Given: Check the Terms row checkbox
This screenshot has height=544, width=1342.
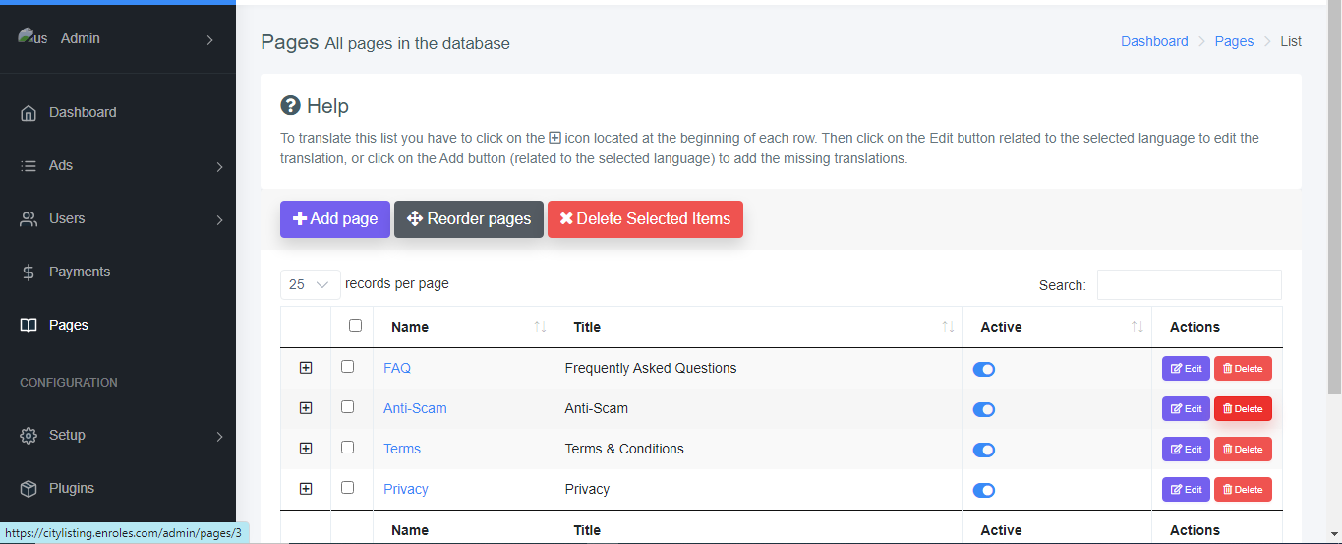Looking at the screenshot, I should [x=347, y=447].
